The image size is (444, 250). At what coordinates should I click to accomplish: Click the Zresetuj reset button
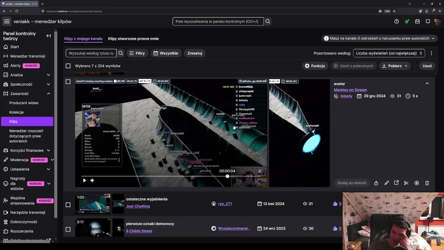(x=195, y=53)
